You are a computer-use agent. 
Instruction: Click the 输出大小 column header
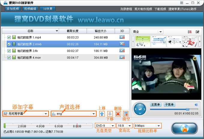coord(101,31)
